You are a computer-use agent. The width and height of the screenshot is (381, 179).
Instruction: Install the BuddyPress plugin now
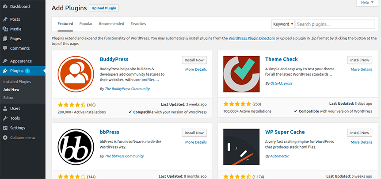tap(194, 60)
